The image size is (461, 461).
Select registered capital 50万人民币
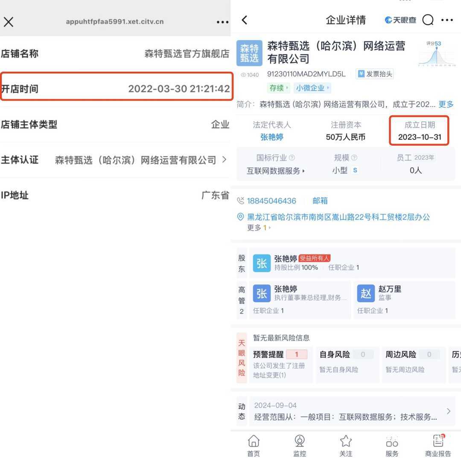tap(345, 137)
